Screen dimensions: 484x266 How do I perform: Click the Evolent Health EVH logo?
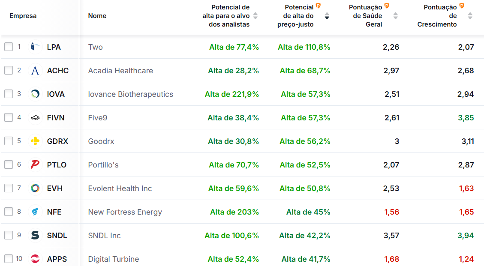click(35, 188)
